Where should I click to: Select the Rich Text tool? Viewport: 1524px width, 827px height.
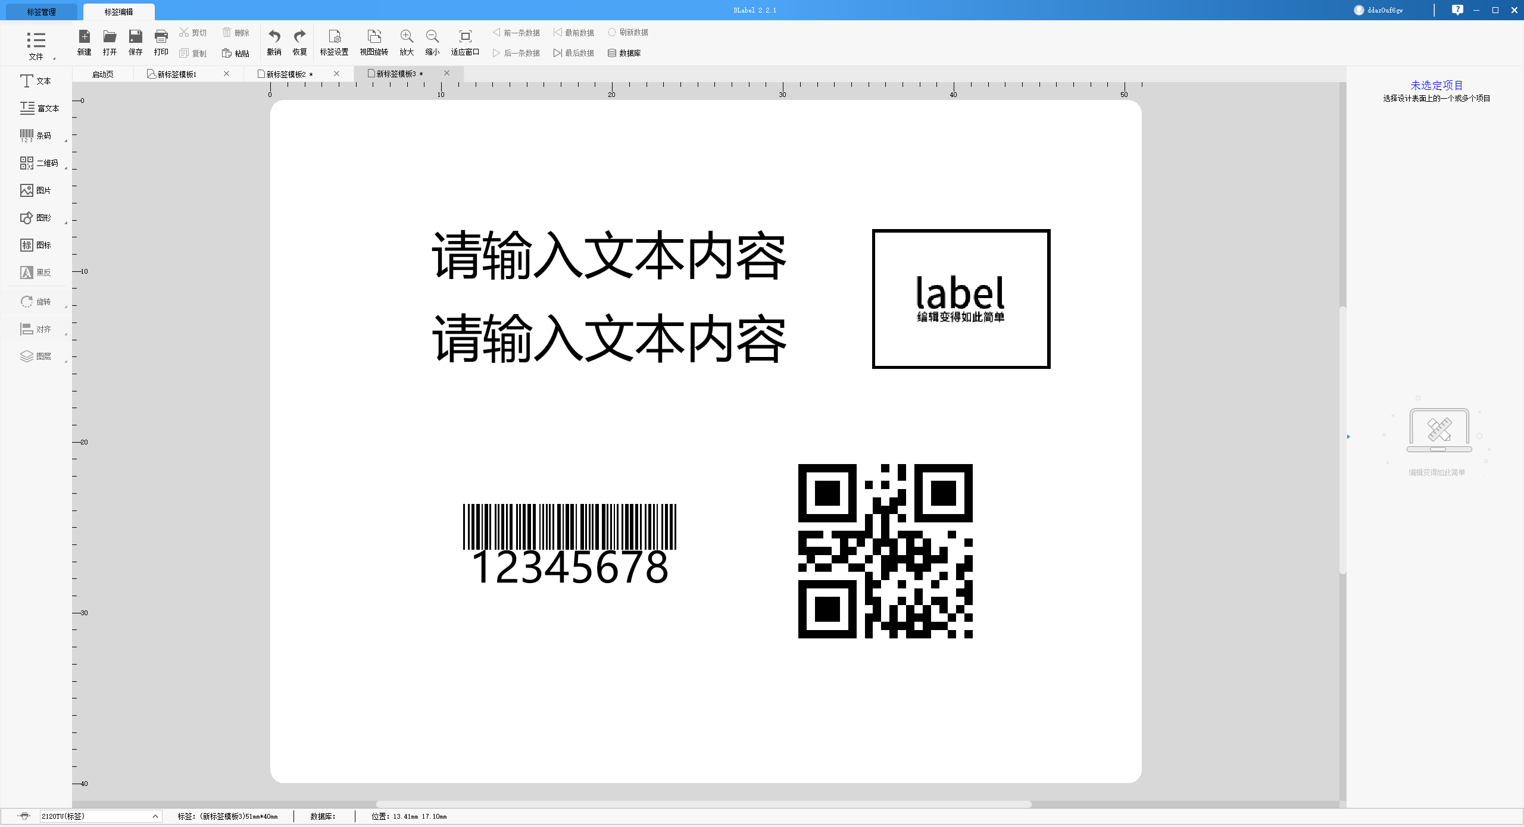[37, 108]
